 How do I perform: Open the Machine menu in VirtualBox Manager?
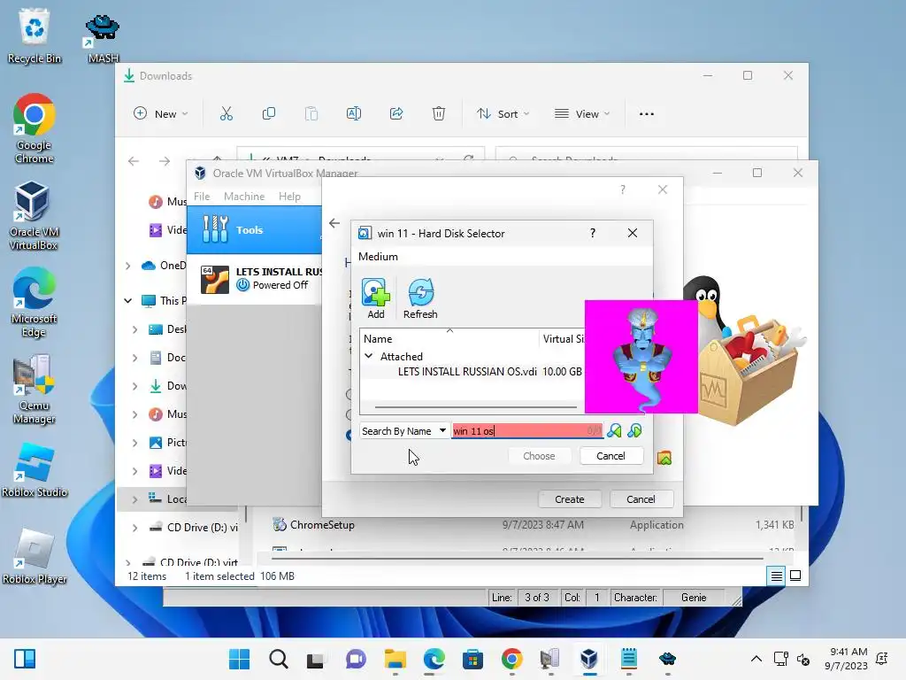(x=244, y=197)
